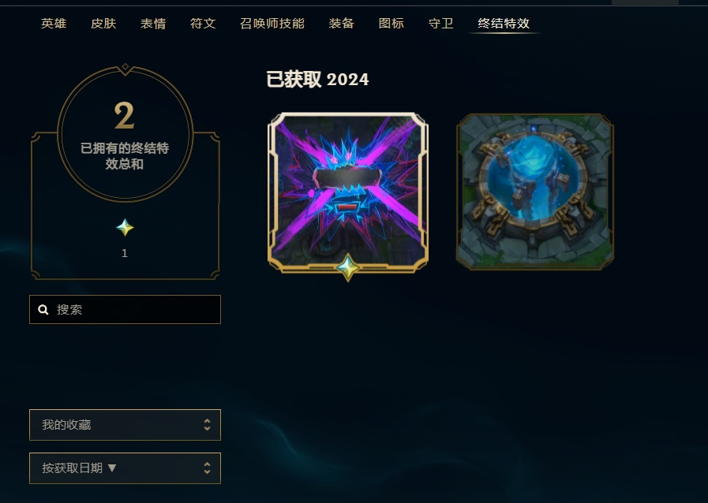This screenshot has height=503, width=708.
Task: Go to the 表情 tab
Action: [153, 23]
